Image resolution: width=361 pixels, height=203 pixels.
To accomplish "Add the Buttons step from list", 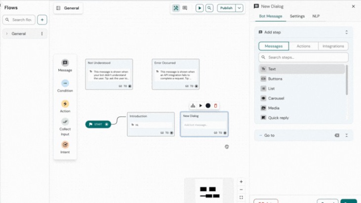I will point(275,79).
